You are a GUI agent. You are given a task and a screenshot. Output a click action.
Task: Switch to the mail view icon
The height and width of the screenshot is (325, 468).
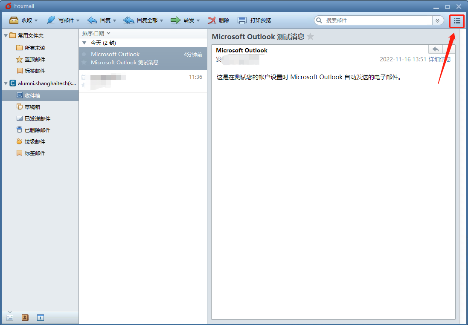point(9,318)
